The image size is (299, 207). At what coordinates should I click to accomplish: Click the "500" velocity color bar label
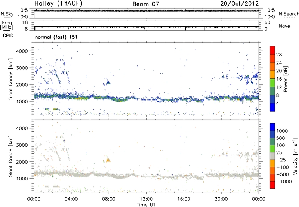pyautogui.click(x=281, y=138)
